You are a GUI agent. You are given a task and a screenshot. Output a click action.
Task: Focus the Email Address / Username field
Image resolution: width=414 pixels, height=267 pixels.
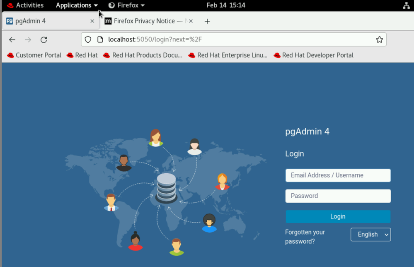click(338, 175)
